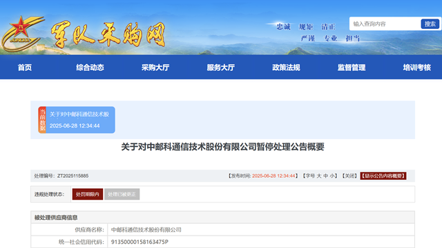Click the announcement title heading
Viewport: 442px width, 248px height.
tap(222, 147)
